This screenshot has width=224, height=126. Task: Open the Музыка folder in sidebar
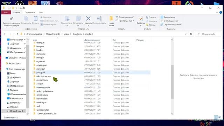coord(13,90)
